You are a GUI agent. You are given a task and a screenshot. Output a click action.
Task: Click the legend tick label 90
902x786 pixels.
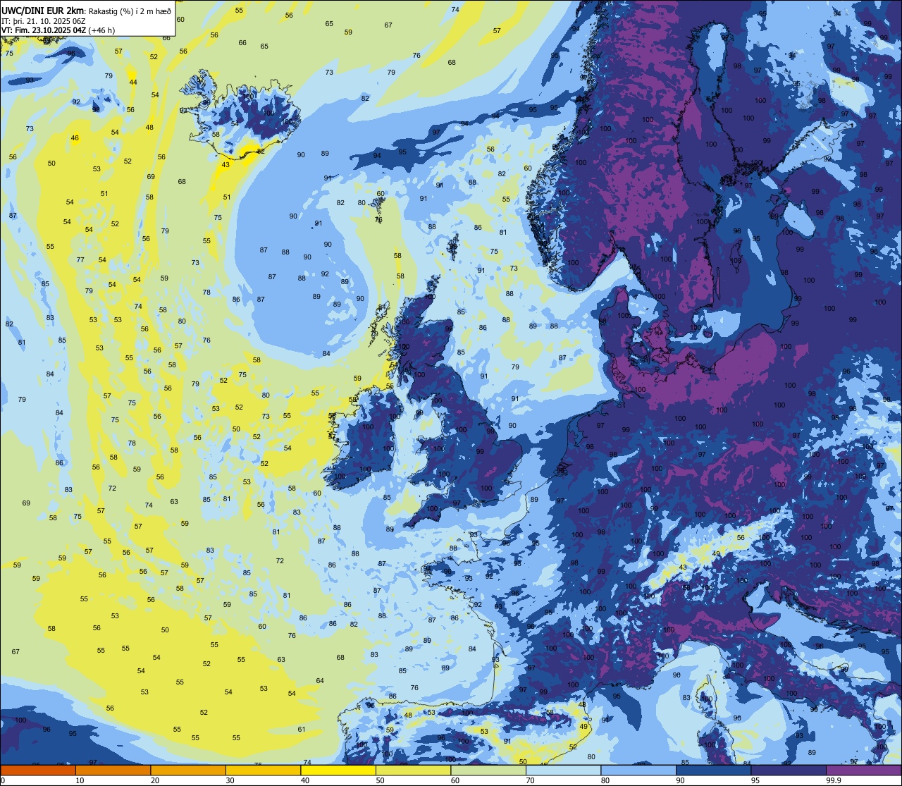[681, 780]
